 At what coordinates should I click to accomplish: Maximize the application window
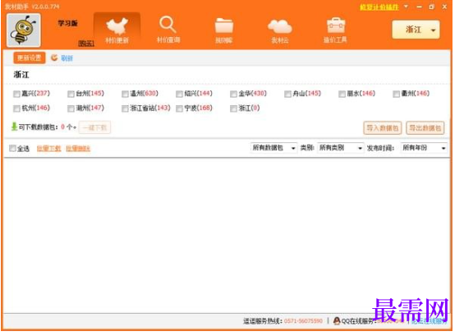(432, 7)
